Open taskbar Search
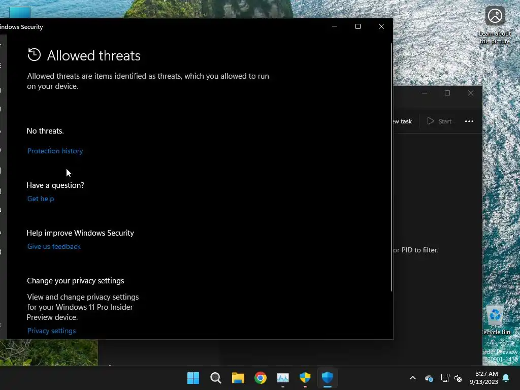The width and height of the screenshot is (520, 390). [215, 378]
